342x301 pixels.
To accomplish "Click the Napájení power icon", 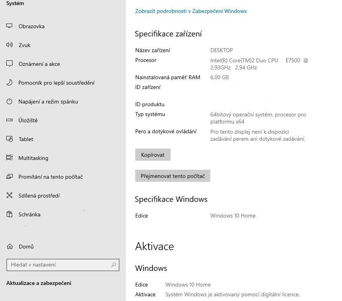I will pyautogui.click(x=10, y=102).
